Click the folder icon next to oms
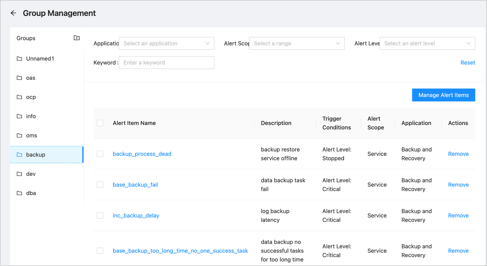 click(19, 136)
